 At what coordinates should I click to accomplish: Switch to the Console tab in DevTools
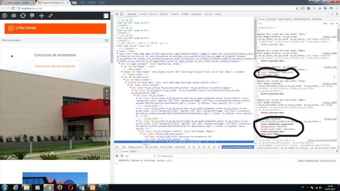point(143,14)
